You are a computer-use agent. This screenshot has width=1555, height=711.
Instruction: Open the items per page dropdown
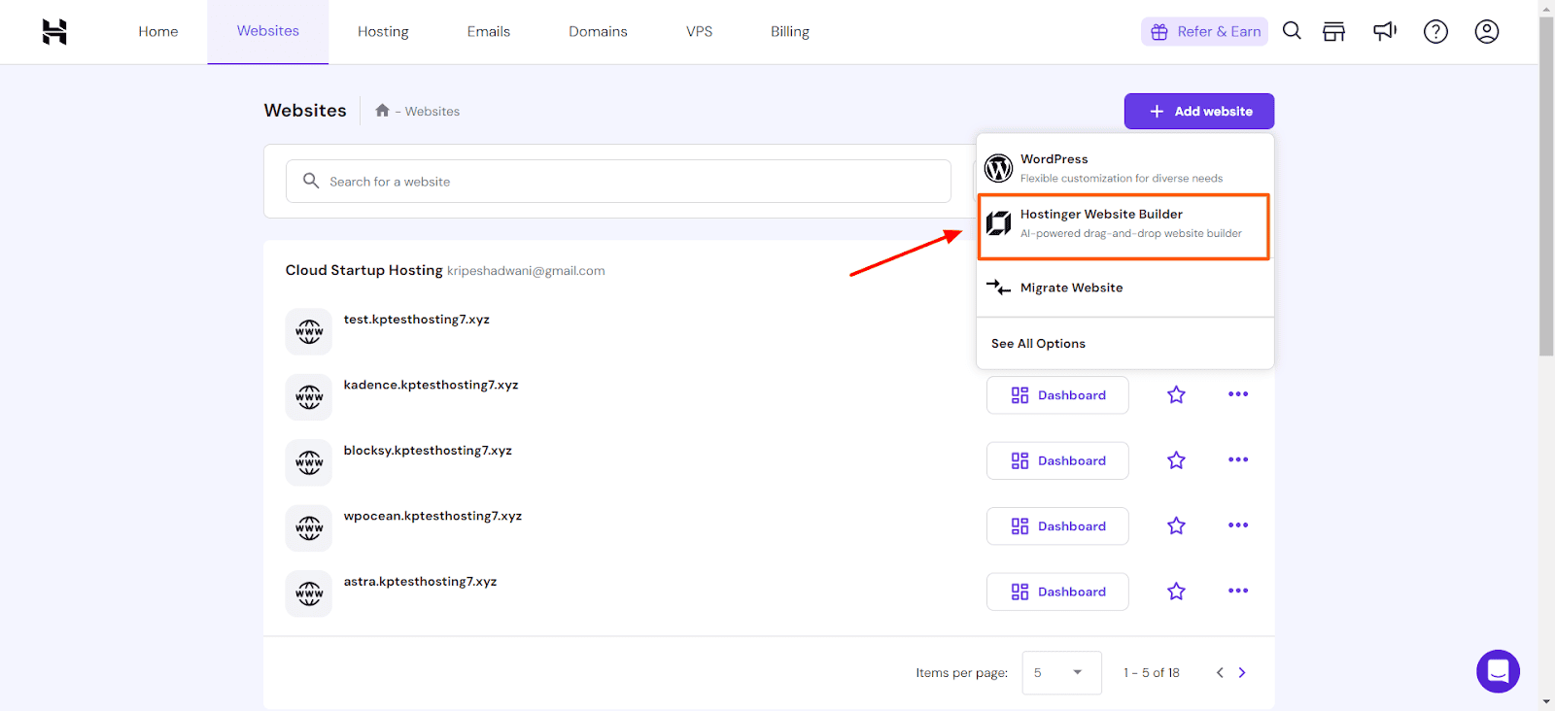[x=1060, y=672]
